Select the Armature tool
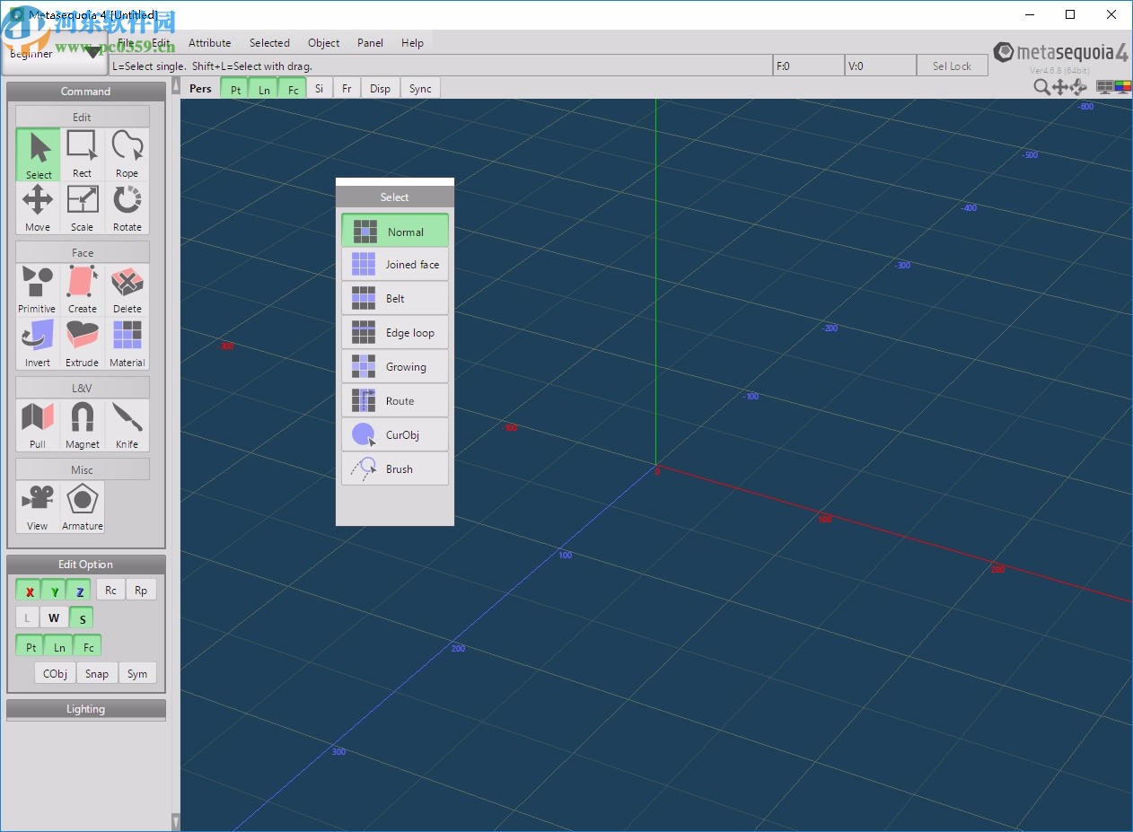The image size is (1133, 832). (x=82, y=506)
